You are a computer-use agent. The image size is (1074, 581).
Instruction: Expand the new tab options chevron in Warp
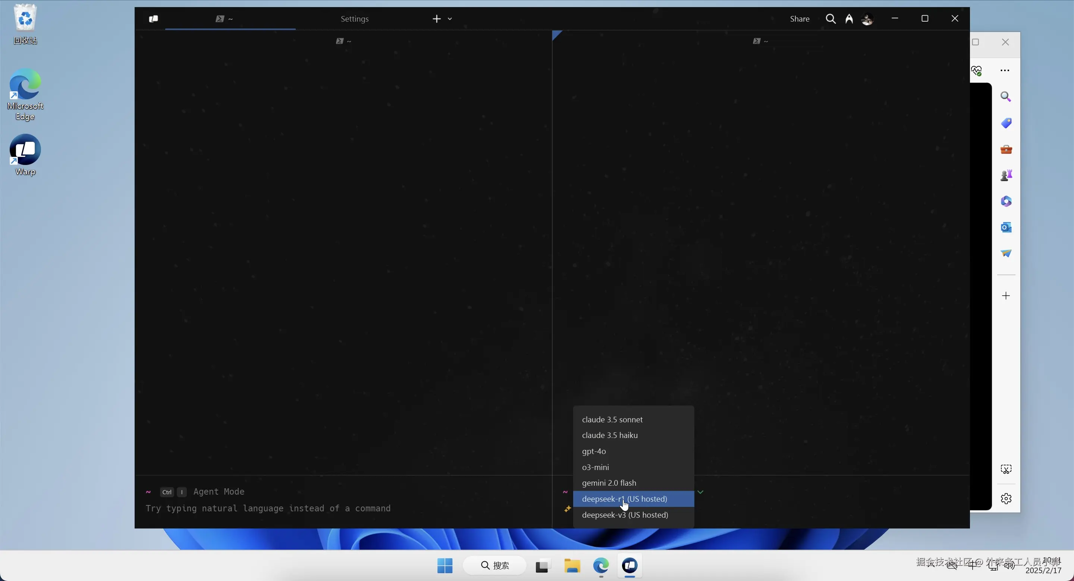(451, 19)
